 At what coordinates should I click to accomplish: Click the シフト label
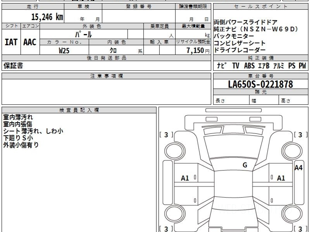11,26
